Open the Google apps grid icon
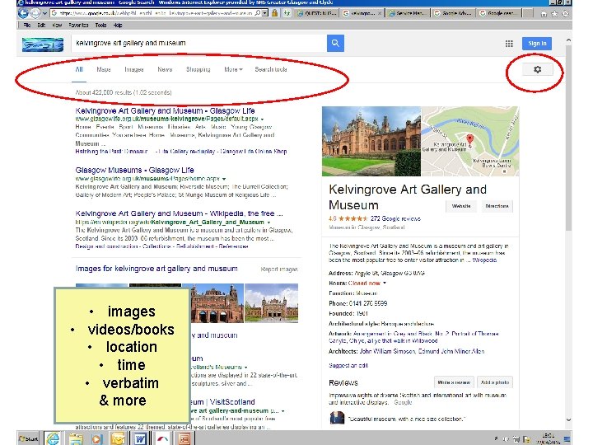 tap(509, 44)
